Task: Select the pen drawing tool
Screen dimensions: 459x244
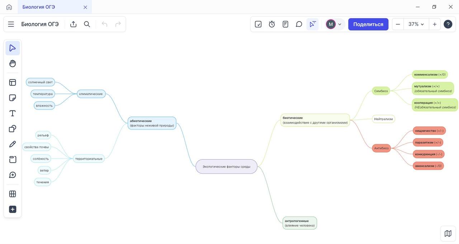Action: click(x=13, y=144)
